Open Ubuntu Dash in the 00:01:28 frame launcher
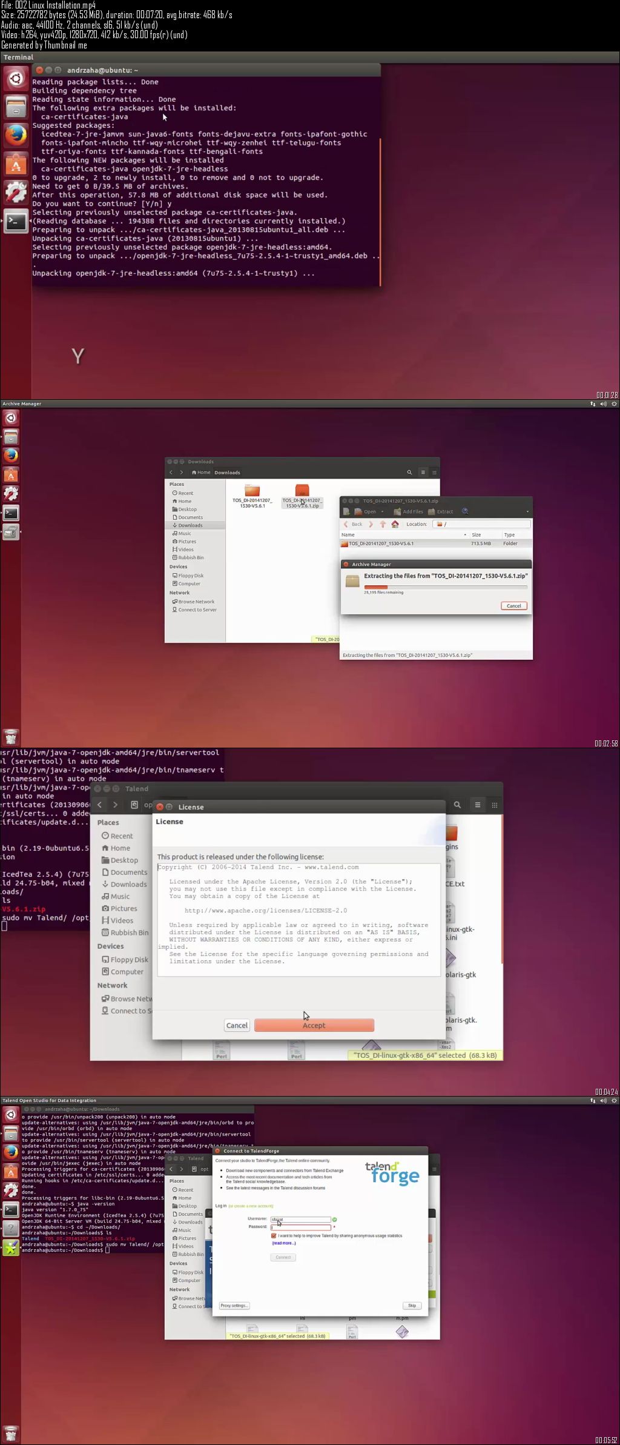 point(16,79)
